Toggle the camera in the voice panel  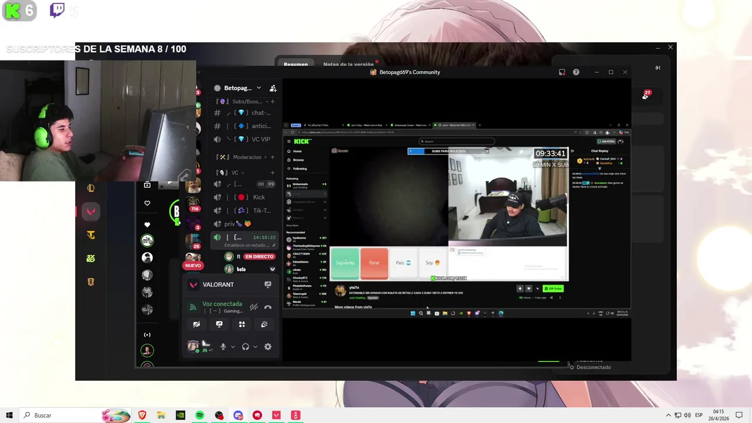pyautogui.click(x=196, y=324)
